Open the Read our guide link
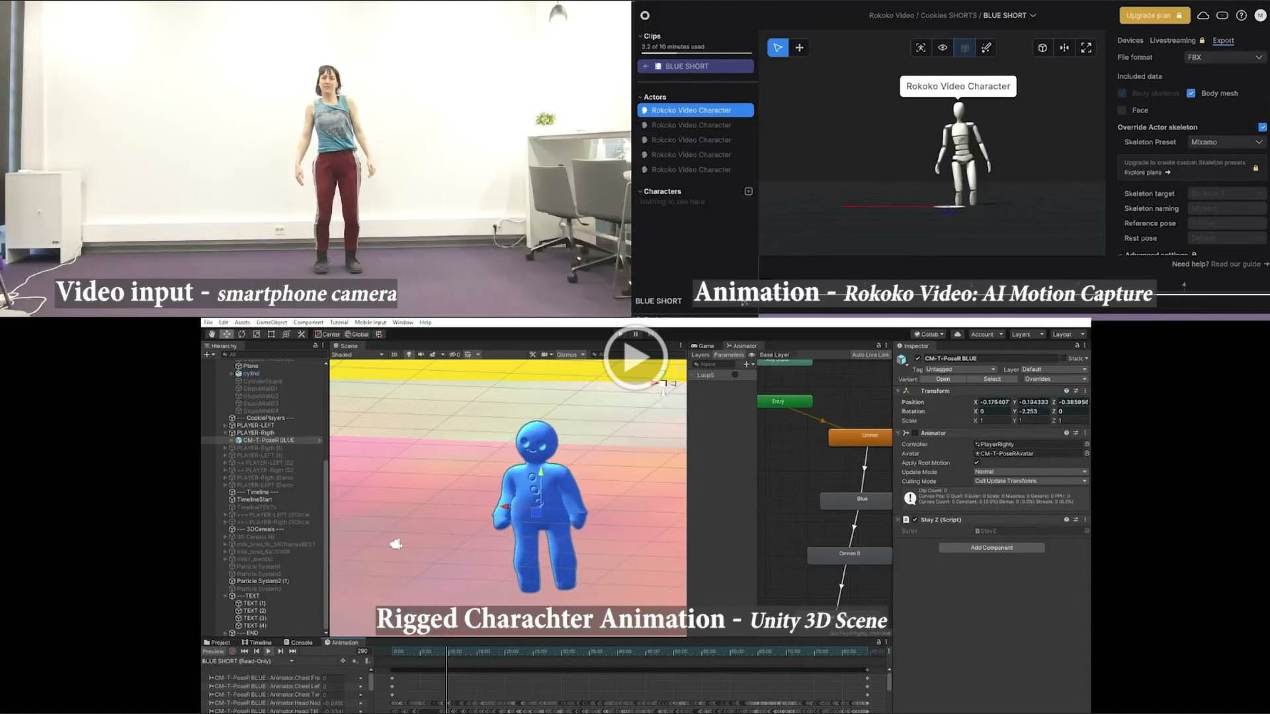1270x714 pixels. (x=1240, y=264)
